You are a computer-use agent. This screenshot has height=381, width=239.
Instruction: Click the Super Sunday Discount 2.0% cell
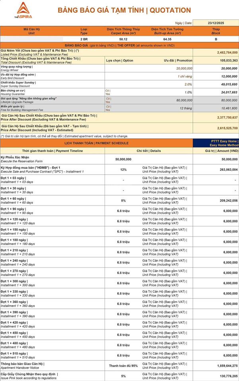pos(188,84)
